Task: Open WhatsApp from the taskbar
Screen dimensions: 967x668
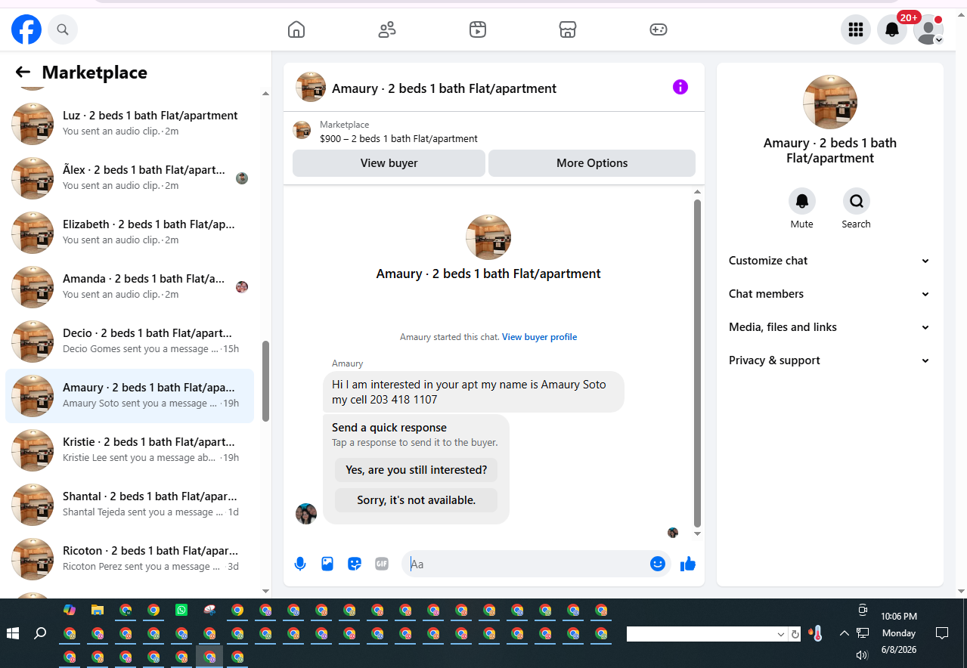Action: tap(181, 610)
